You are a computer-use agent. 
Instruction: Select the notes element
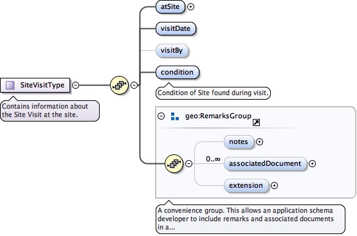[x=239, y=141]
